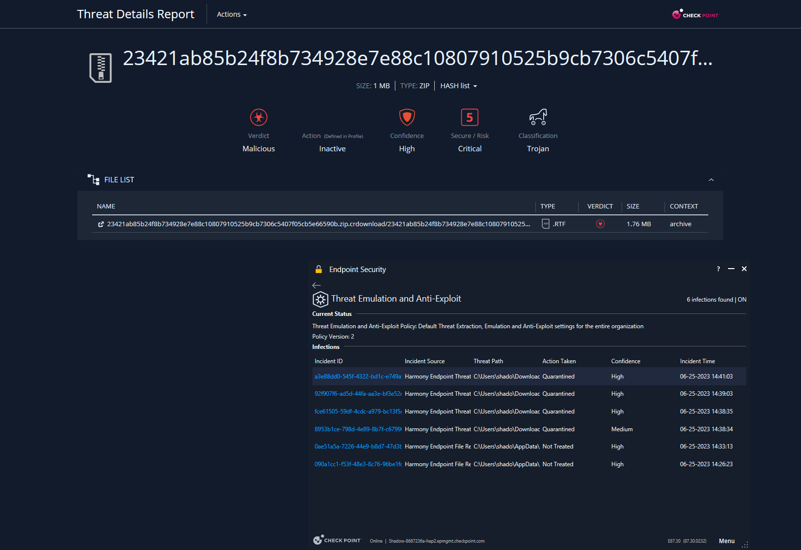The image size is (801, 550).
Task: Click the ZIP archive file icon
Action: click(101, 68)
